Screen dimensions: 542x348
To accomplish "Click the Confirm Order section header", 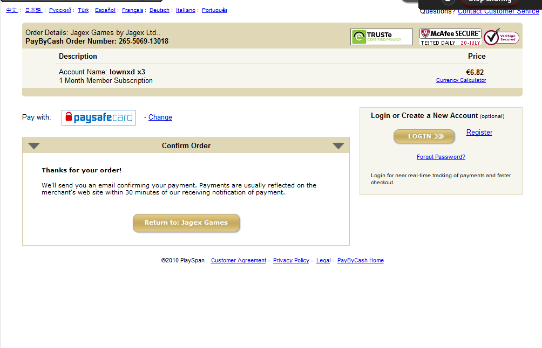I will pos(186,145).
